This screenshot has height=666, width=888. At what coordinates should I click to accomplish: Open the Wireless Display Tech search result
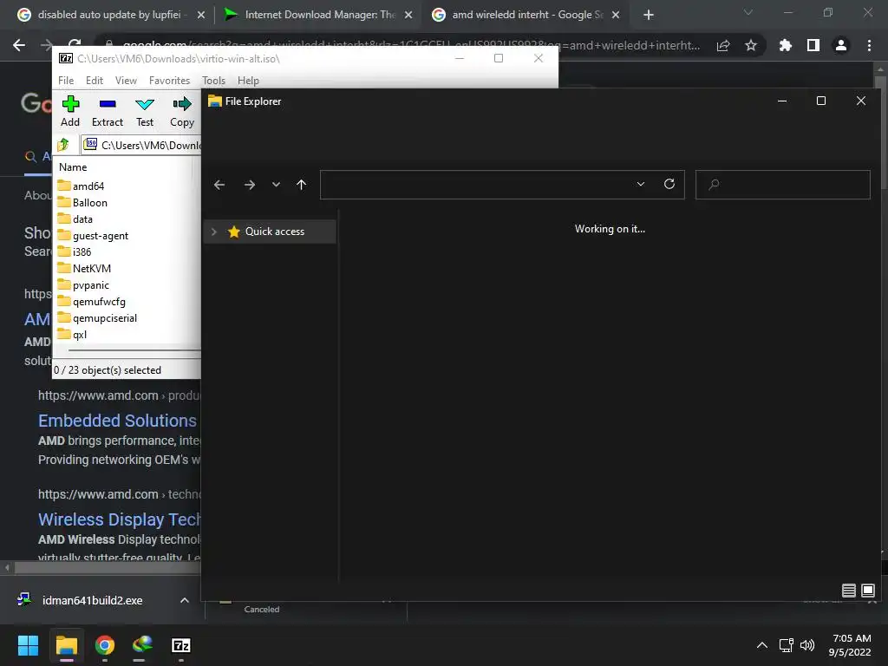tap(120, 519)
